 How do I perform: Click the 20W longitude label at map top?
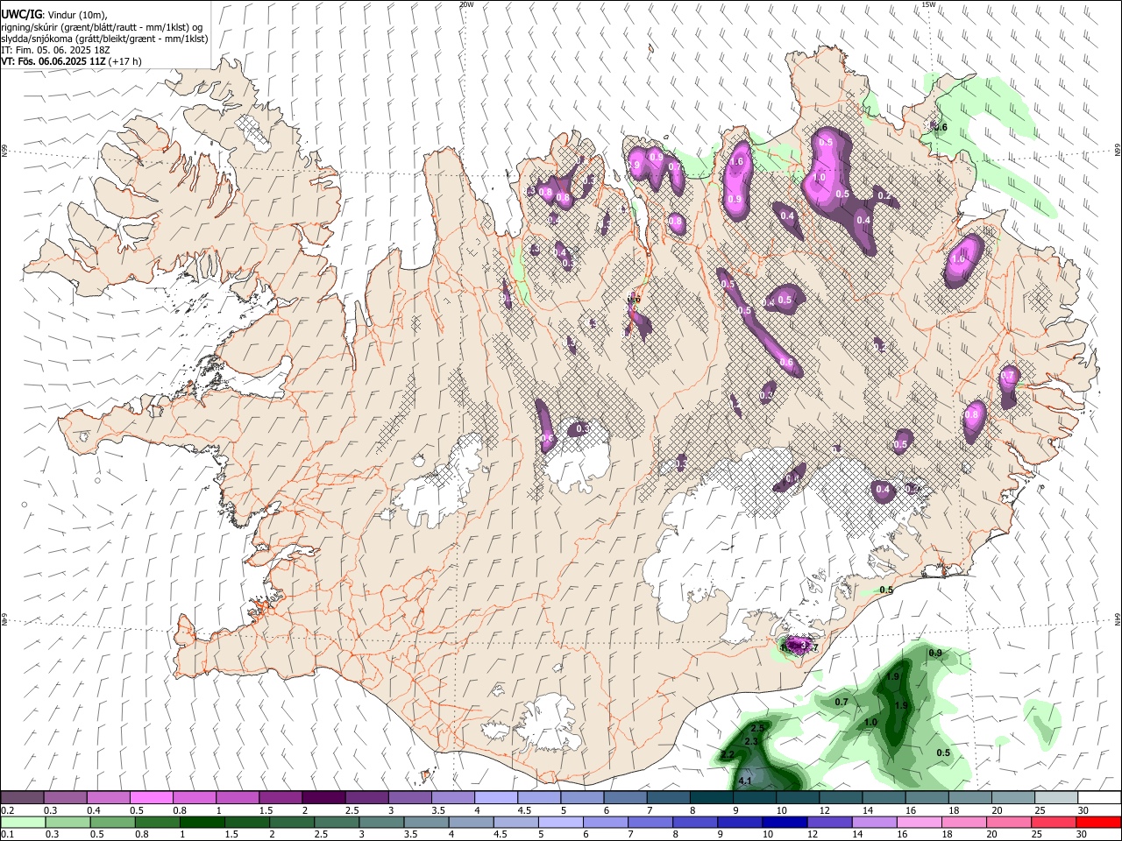[x=466, y=4]
